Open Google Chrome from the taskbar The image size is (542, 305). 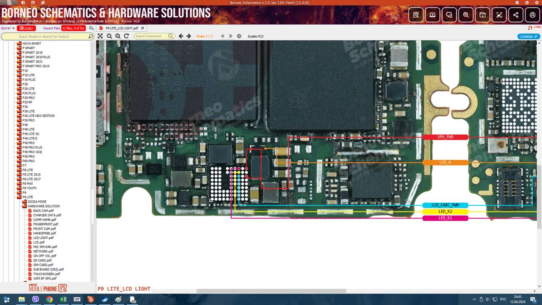pos(49,299)
